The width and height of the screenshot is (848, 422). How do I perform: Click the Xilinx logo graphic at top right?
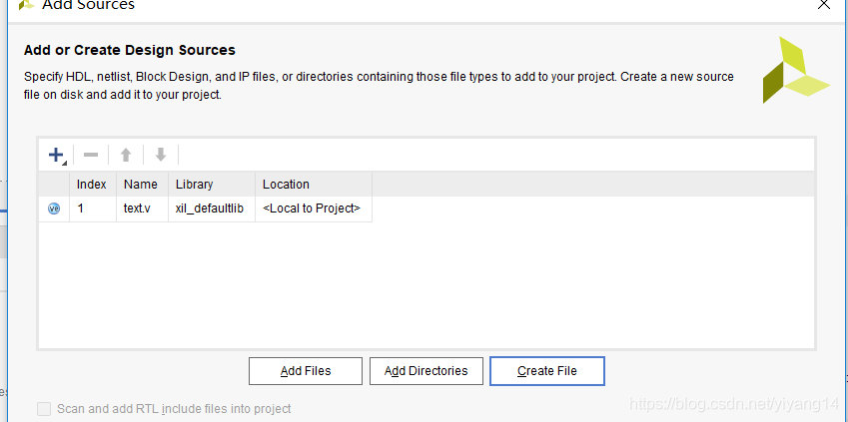[x=796, y=70]
